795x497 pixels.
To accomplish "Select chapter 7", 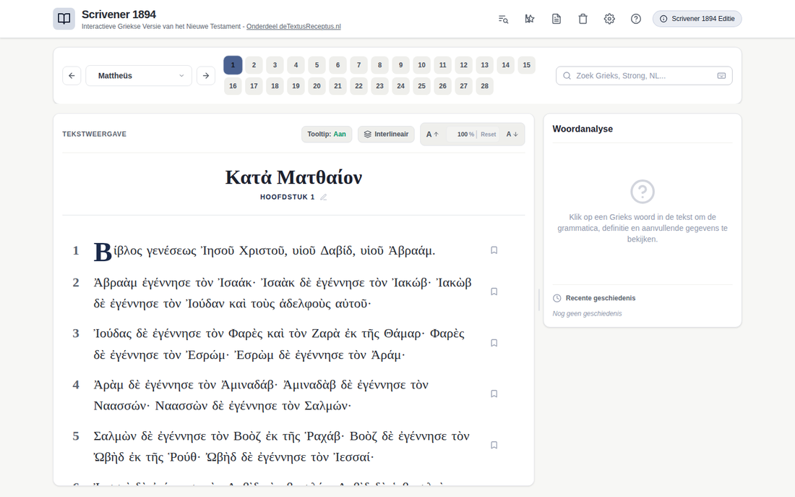I will 359,65.
